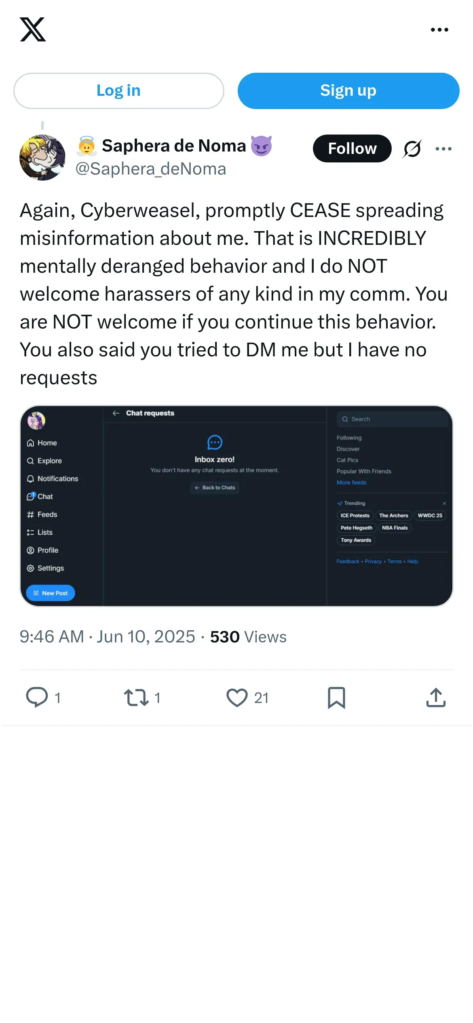Screen dimensions: 473x1023
Task: Click the 530 Views count
Action: pos(248,637)
